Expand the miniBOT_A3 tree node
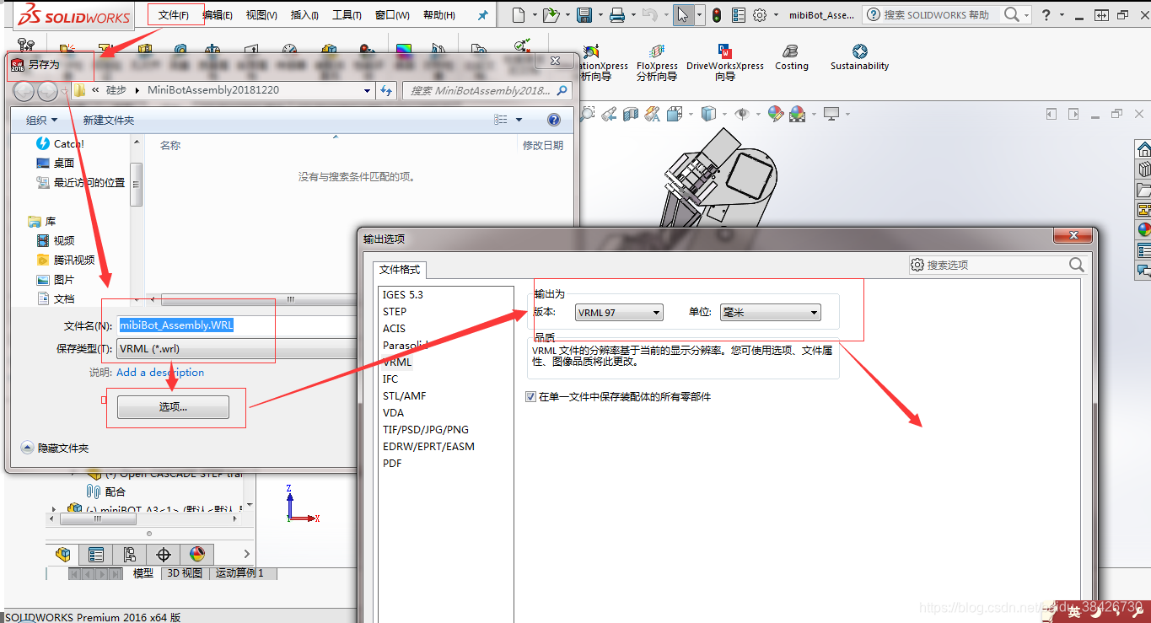The image size is (1151, 623). [x=55, y=509]
